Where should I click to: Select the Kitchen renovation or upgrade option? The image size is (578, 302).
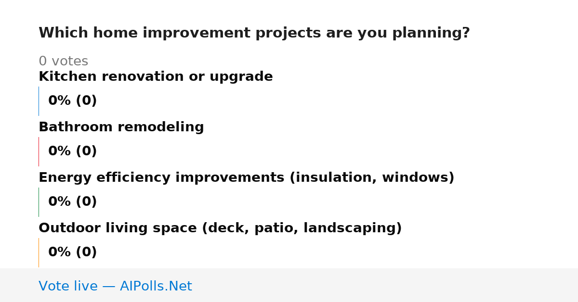[156, 77]
